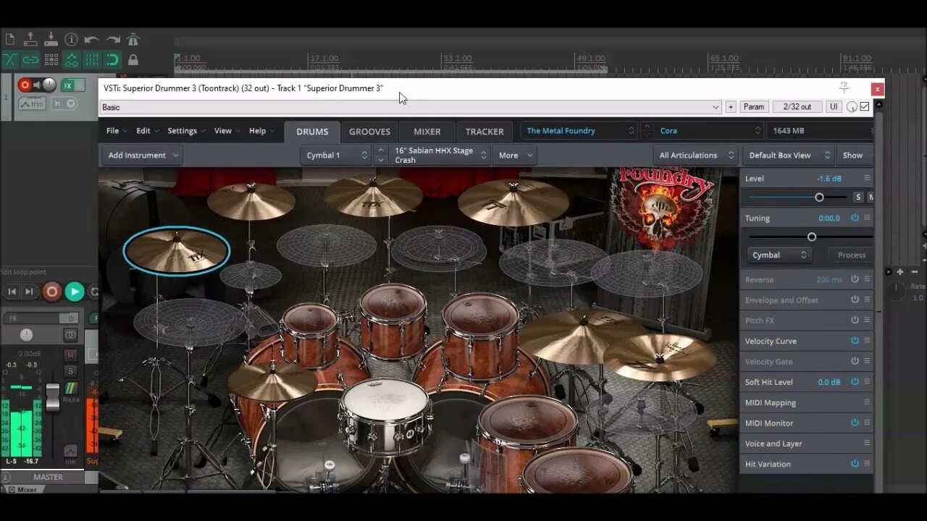Open the All Articulations dropdown
927x521 pixels.
[x=695, y=156]
